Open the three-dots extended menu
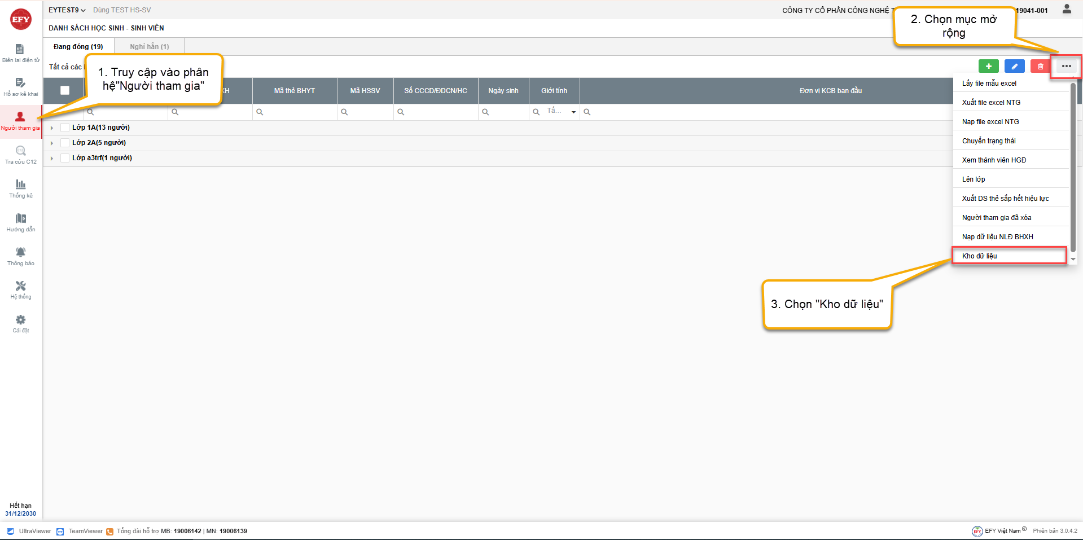Screen dimensions: 1083x540 [1066, 67]
